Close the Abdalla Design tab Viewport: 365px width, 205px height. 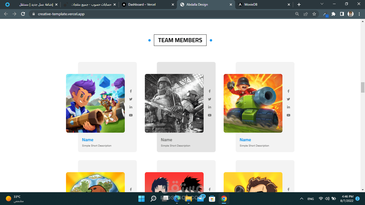tap(231, 5)
